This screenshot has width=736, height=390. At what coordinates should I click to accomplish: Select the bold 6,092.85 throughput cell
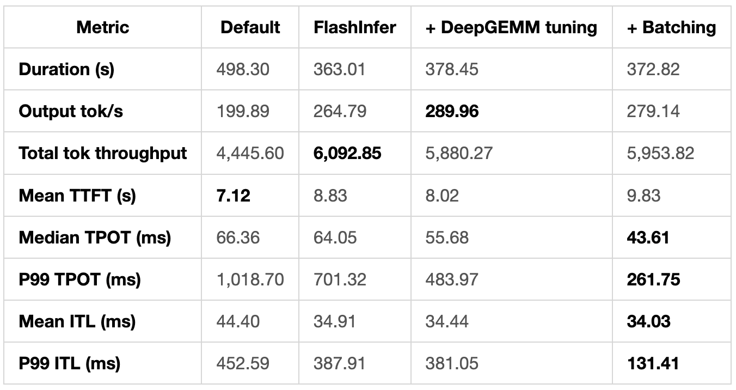pos(347,153)
